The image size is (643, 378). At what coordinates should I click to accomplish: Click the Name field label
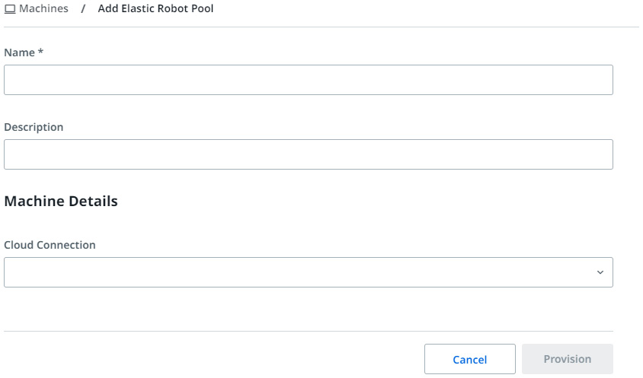pos(19,52)
